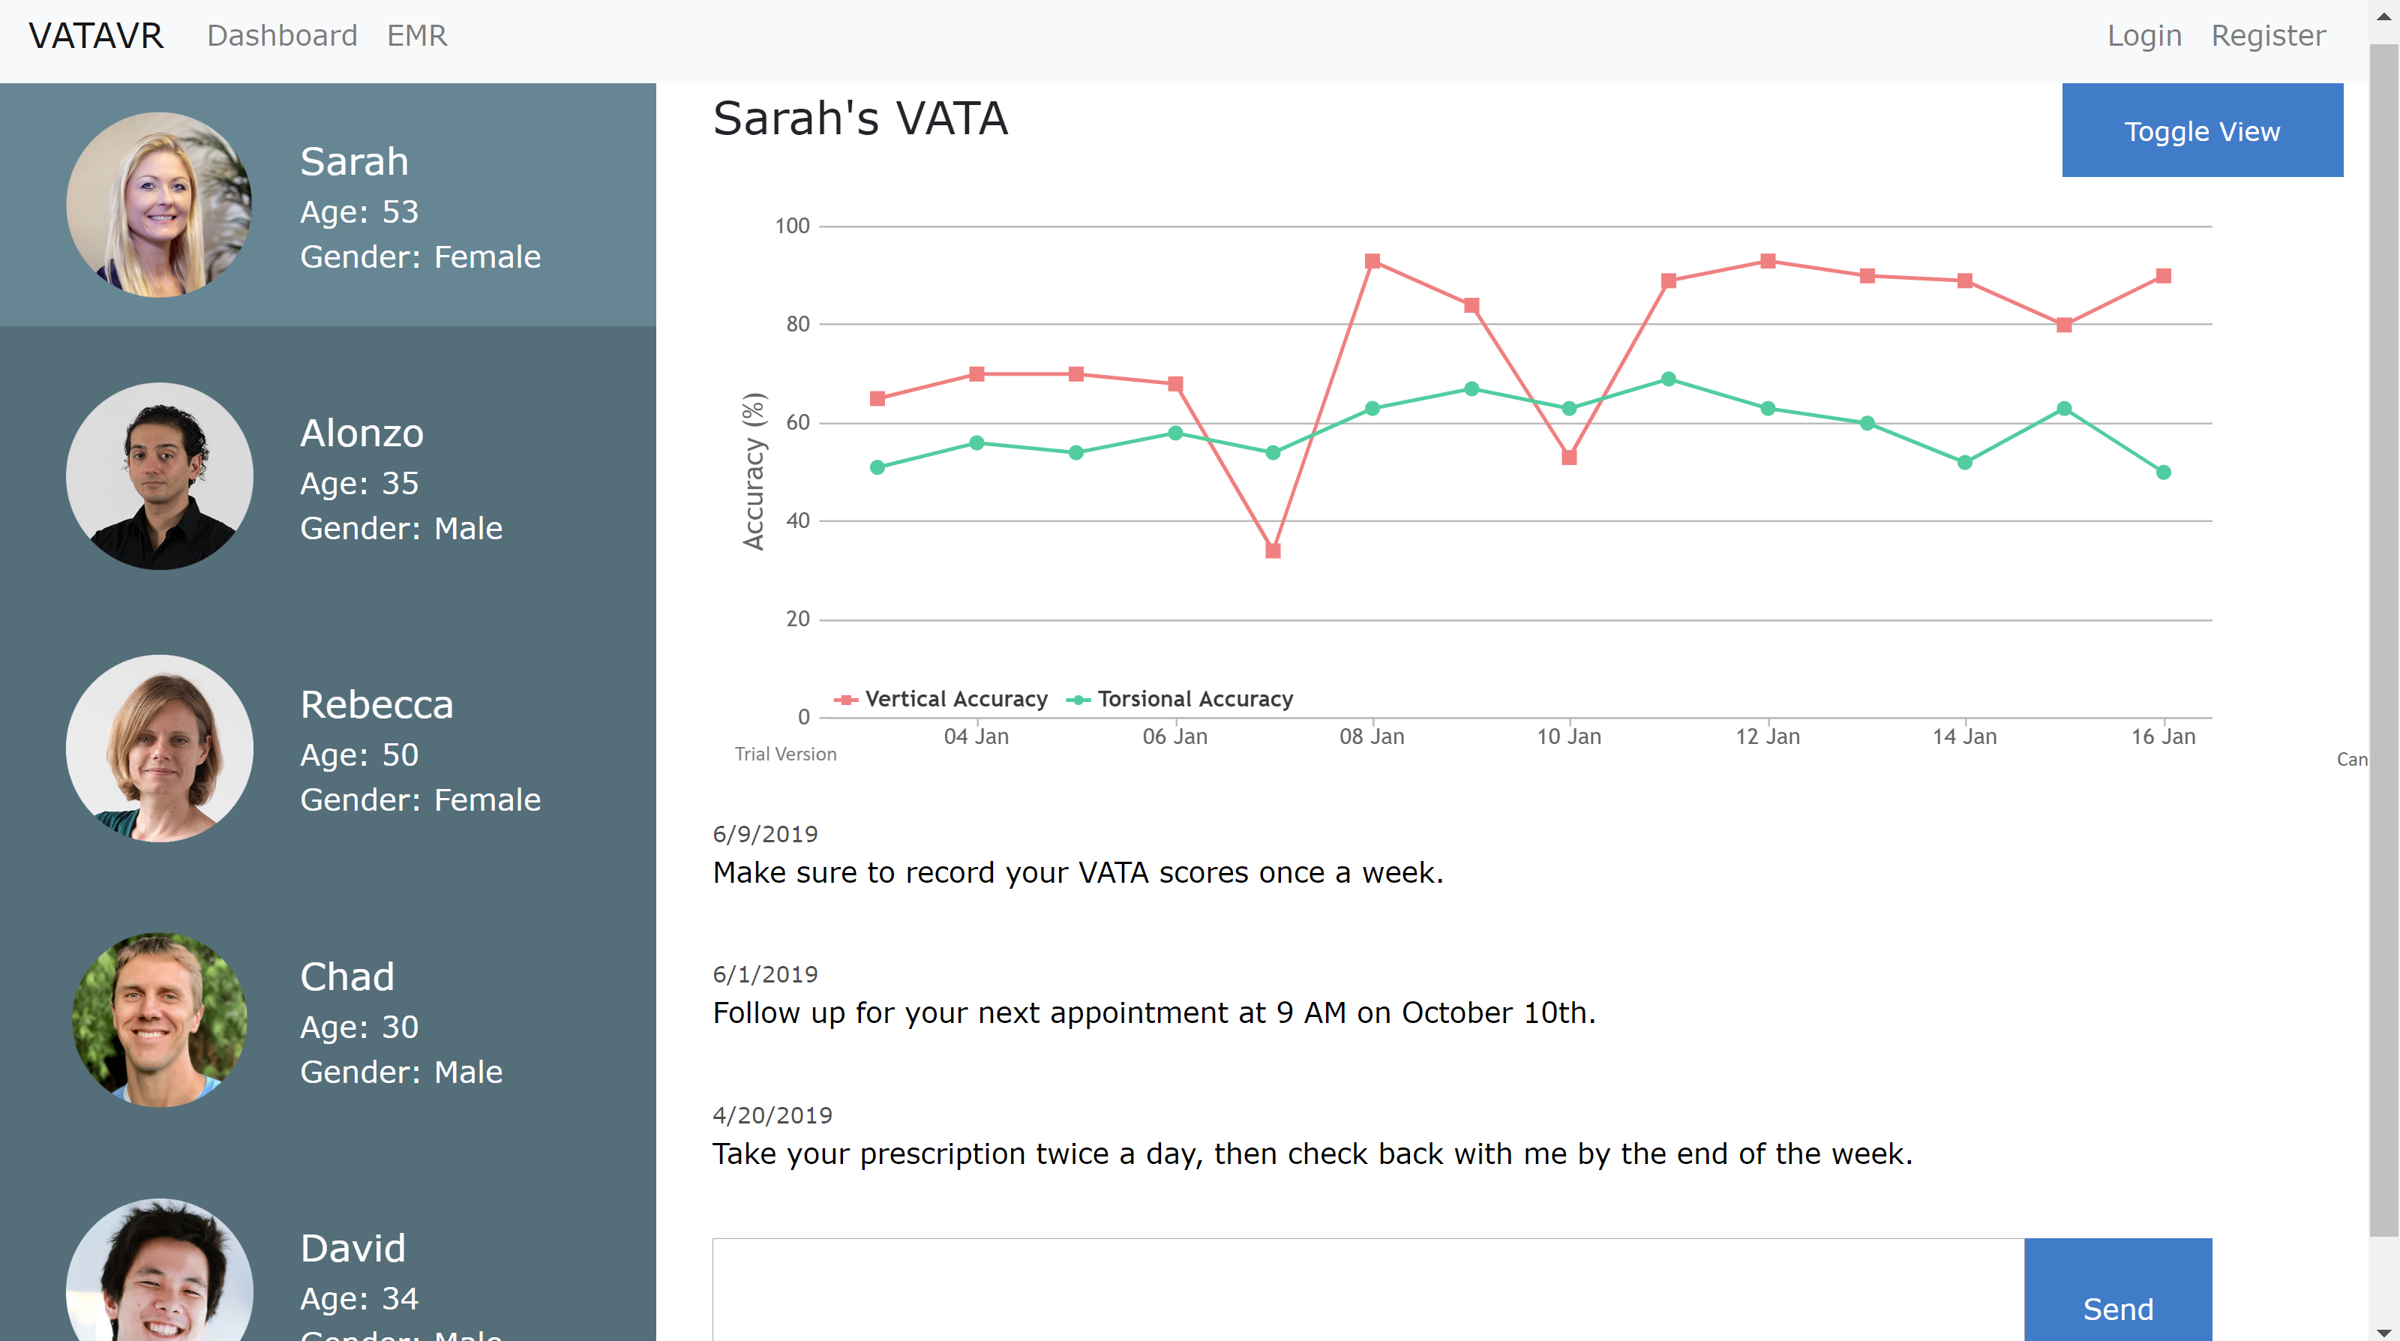Click Sarah's profile photo
Image resolution: width=2400 pixels, height=1341 pixels.
(x=159, y=205)
